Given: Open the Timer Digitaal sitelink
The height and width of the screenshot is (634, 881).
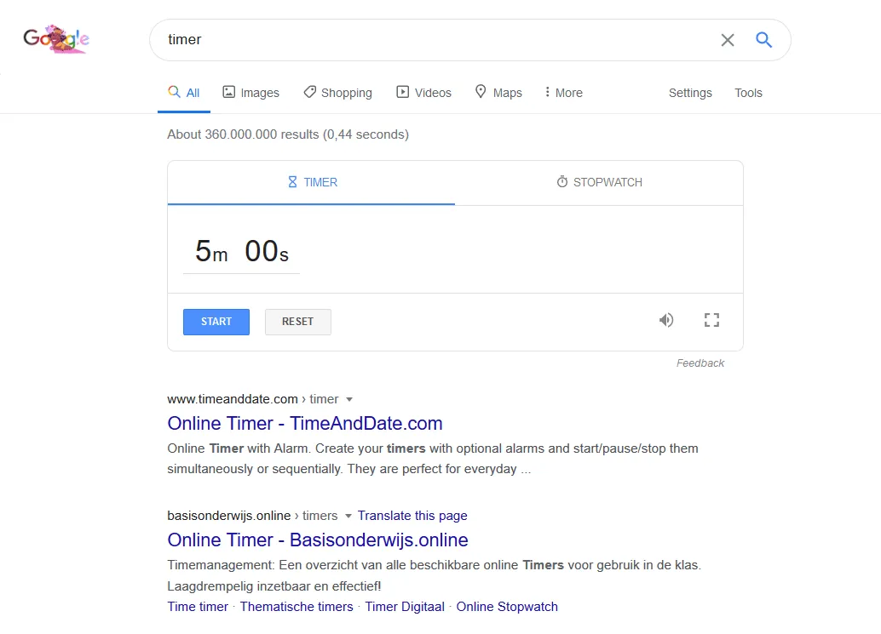Looking at the screenshot, I should pyautogui.click(x=405, y=607).
